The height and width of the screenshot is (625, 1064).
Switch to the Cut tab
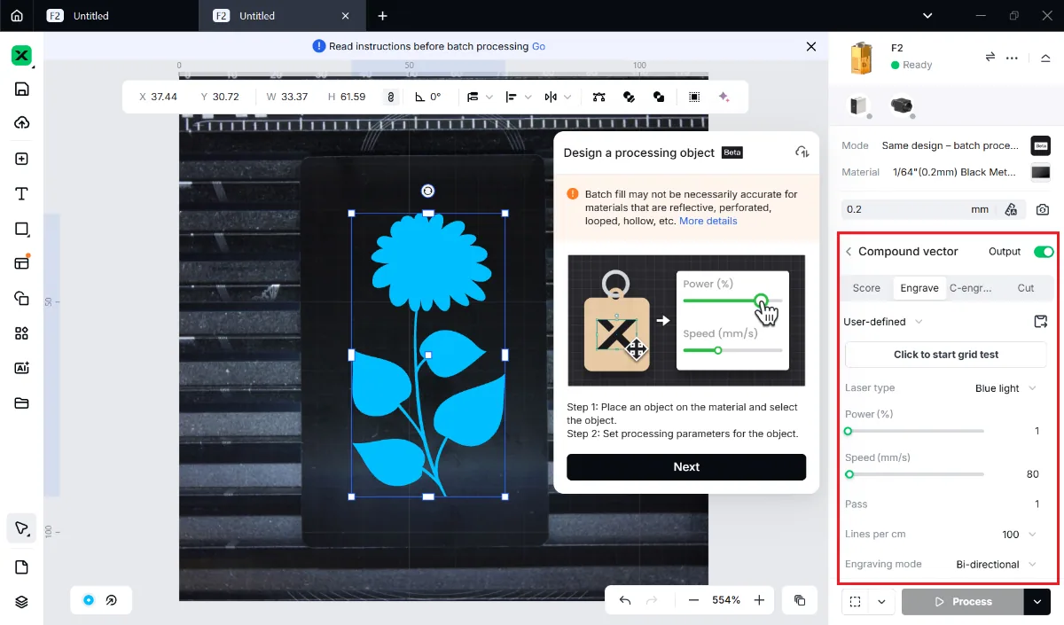click(1026, 288)
